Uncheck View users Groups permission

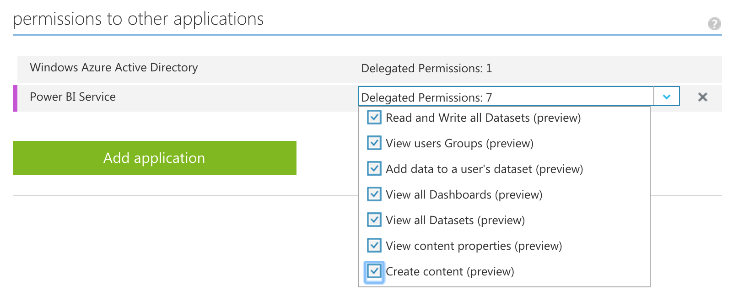click(x=374, y=143)
